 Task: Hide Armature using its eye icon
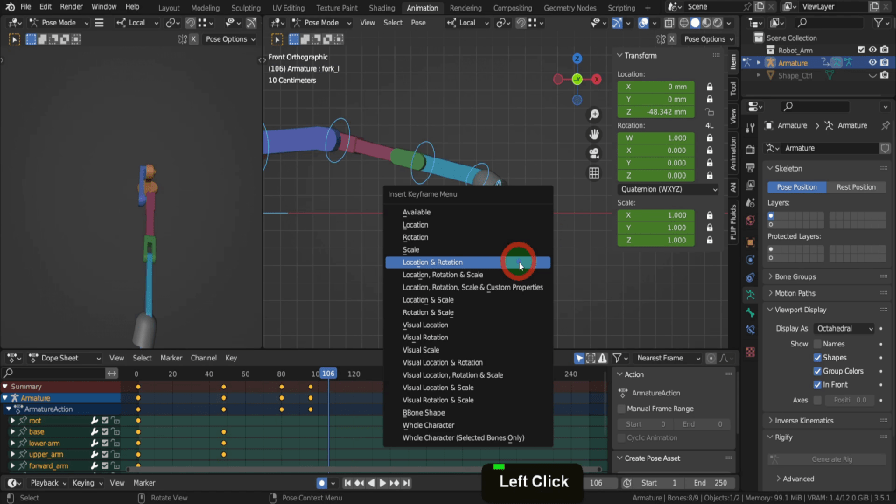pos(872,63)
